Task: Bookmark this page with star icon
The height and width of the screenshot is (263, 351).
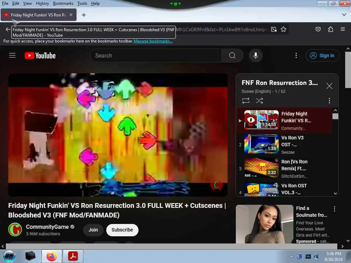Action: click(283, 29)
